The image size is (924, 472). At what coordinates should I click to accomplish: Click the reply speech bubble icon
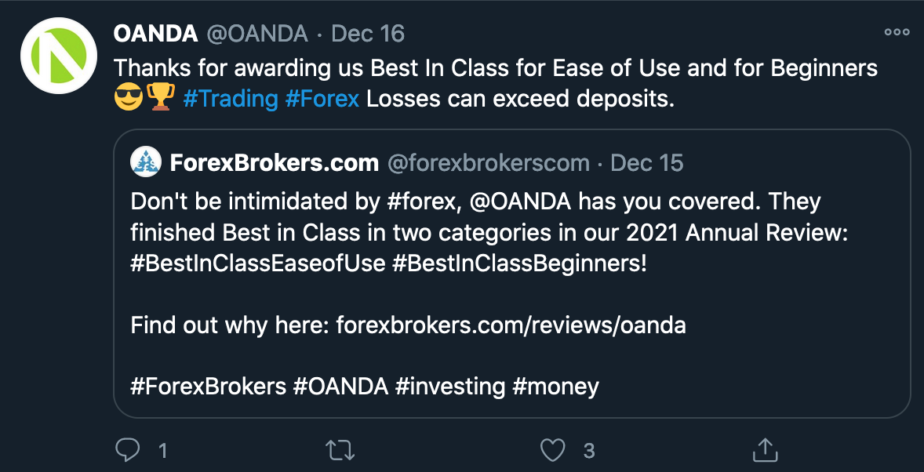point(127,450)
